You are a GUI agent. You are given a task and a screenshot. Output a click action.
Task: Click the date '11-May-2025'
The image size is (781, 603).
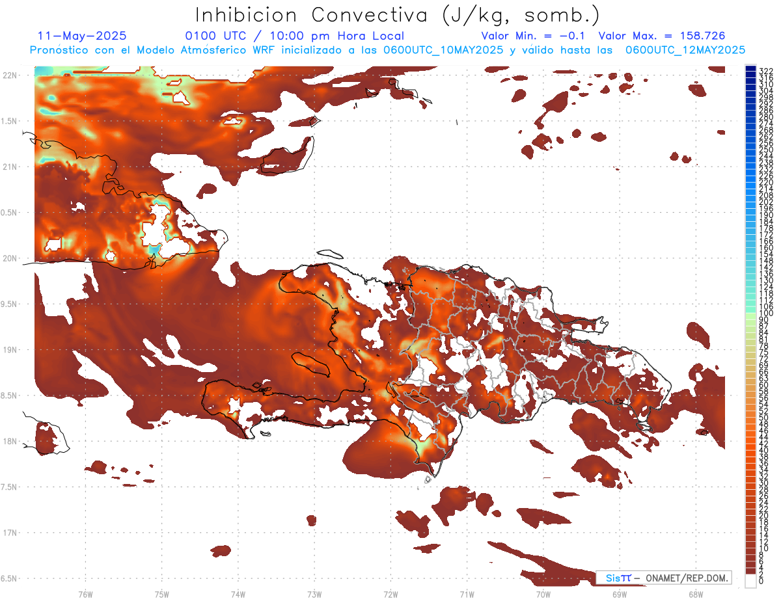(x=82, y=36)
